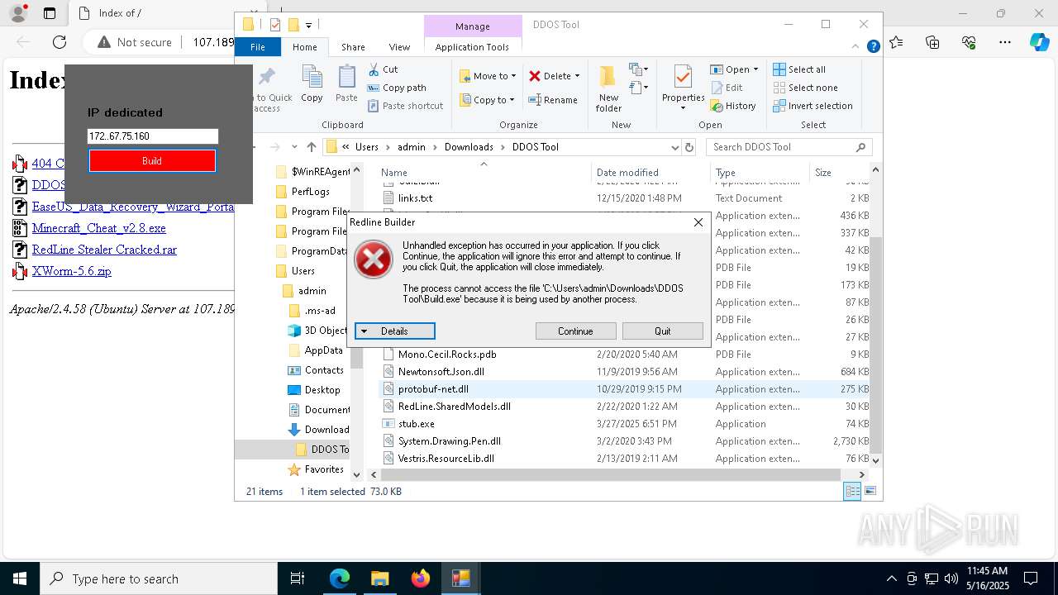Sort by Date modified column header

click(627, 173)
